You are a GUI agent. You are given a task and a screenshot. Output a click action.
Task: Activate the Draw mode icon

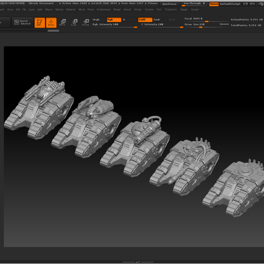tap(51, 23)
